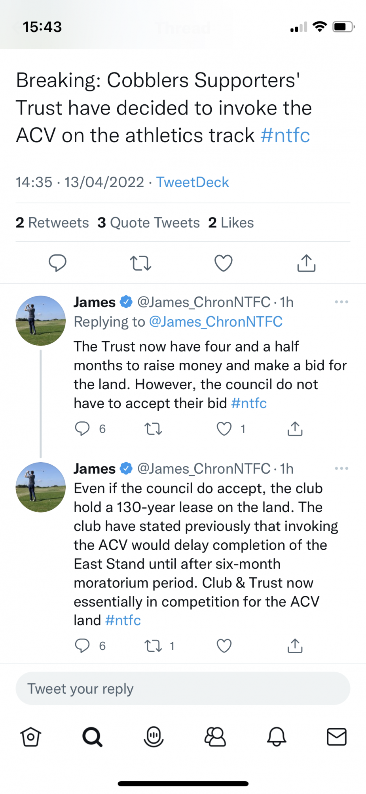Image resolution: width=366 pixels, height=794 pixels.
Task: Share the '130-year lease' reply
Action: (295, 646)
